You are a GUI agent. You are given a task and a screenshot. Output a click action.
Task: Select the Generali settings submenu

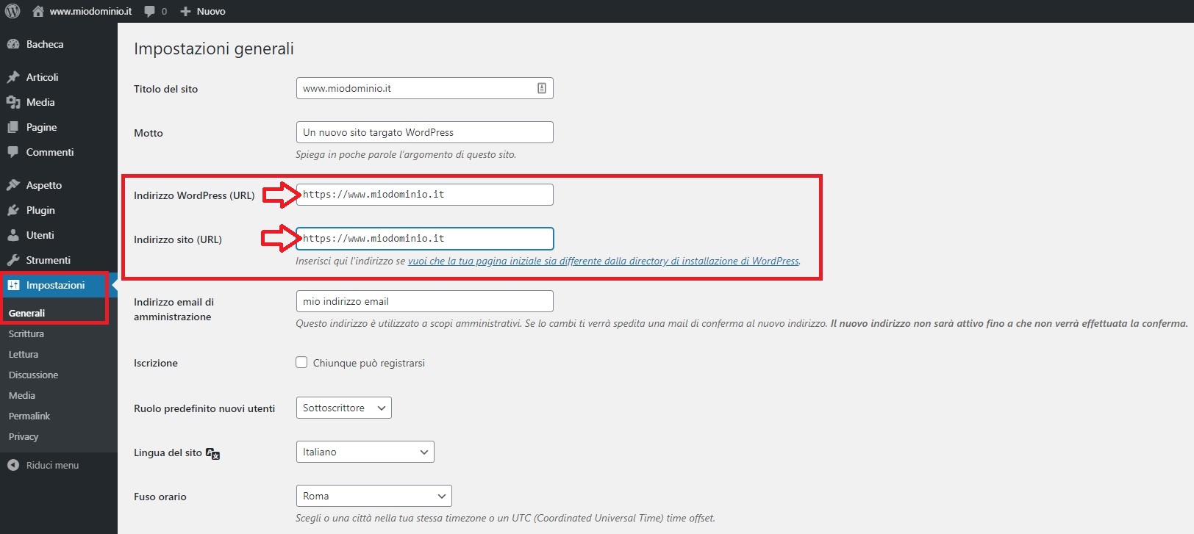point(26,313)
